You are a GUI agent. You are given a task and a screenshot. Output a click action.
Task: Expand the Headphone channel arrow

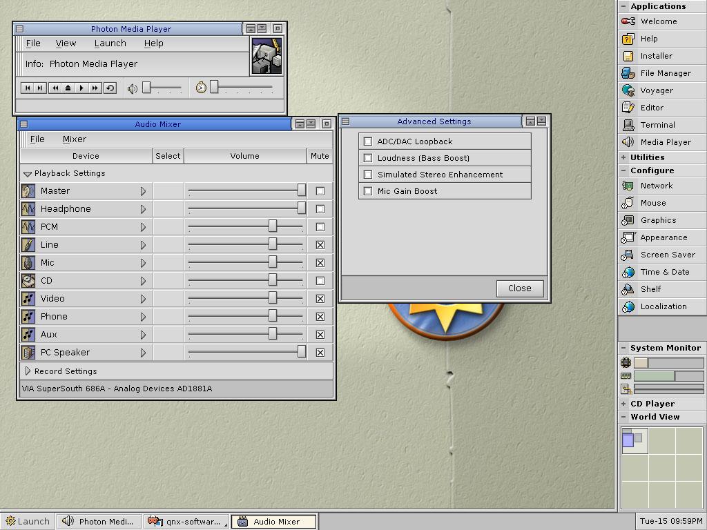coord(143,209)
